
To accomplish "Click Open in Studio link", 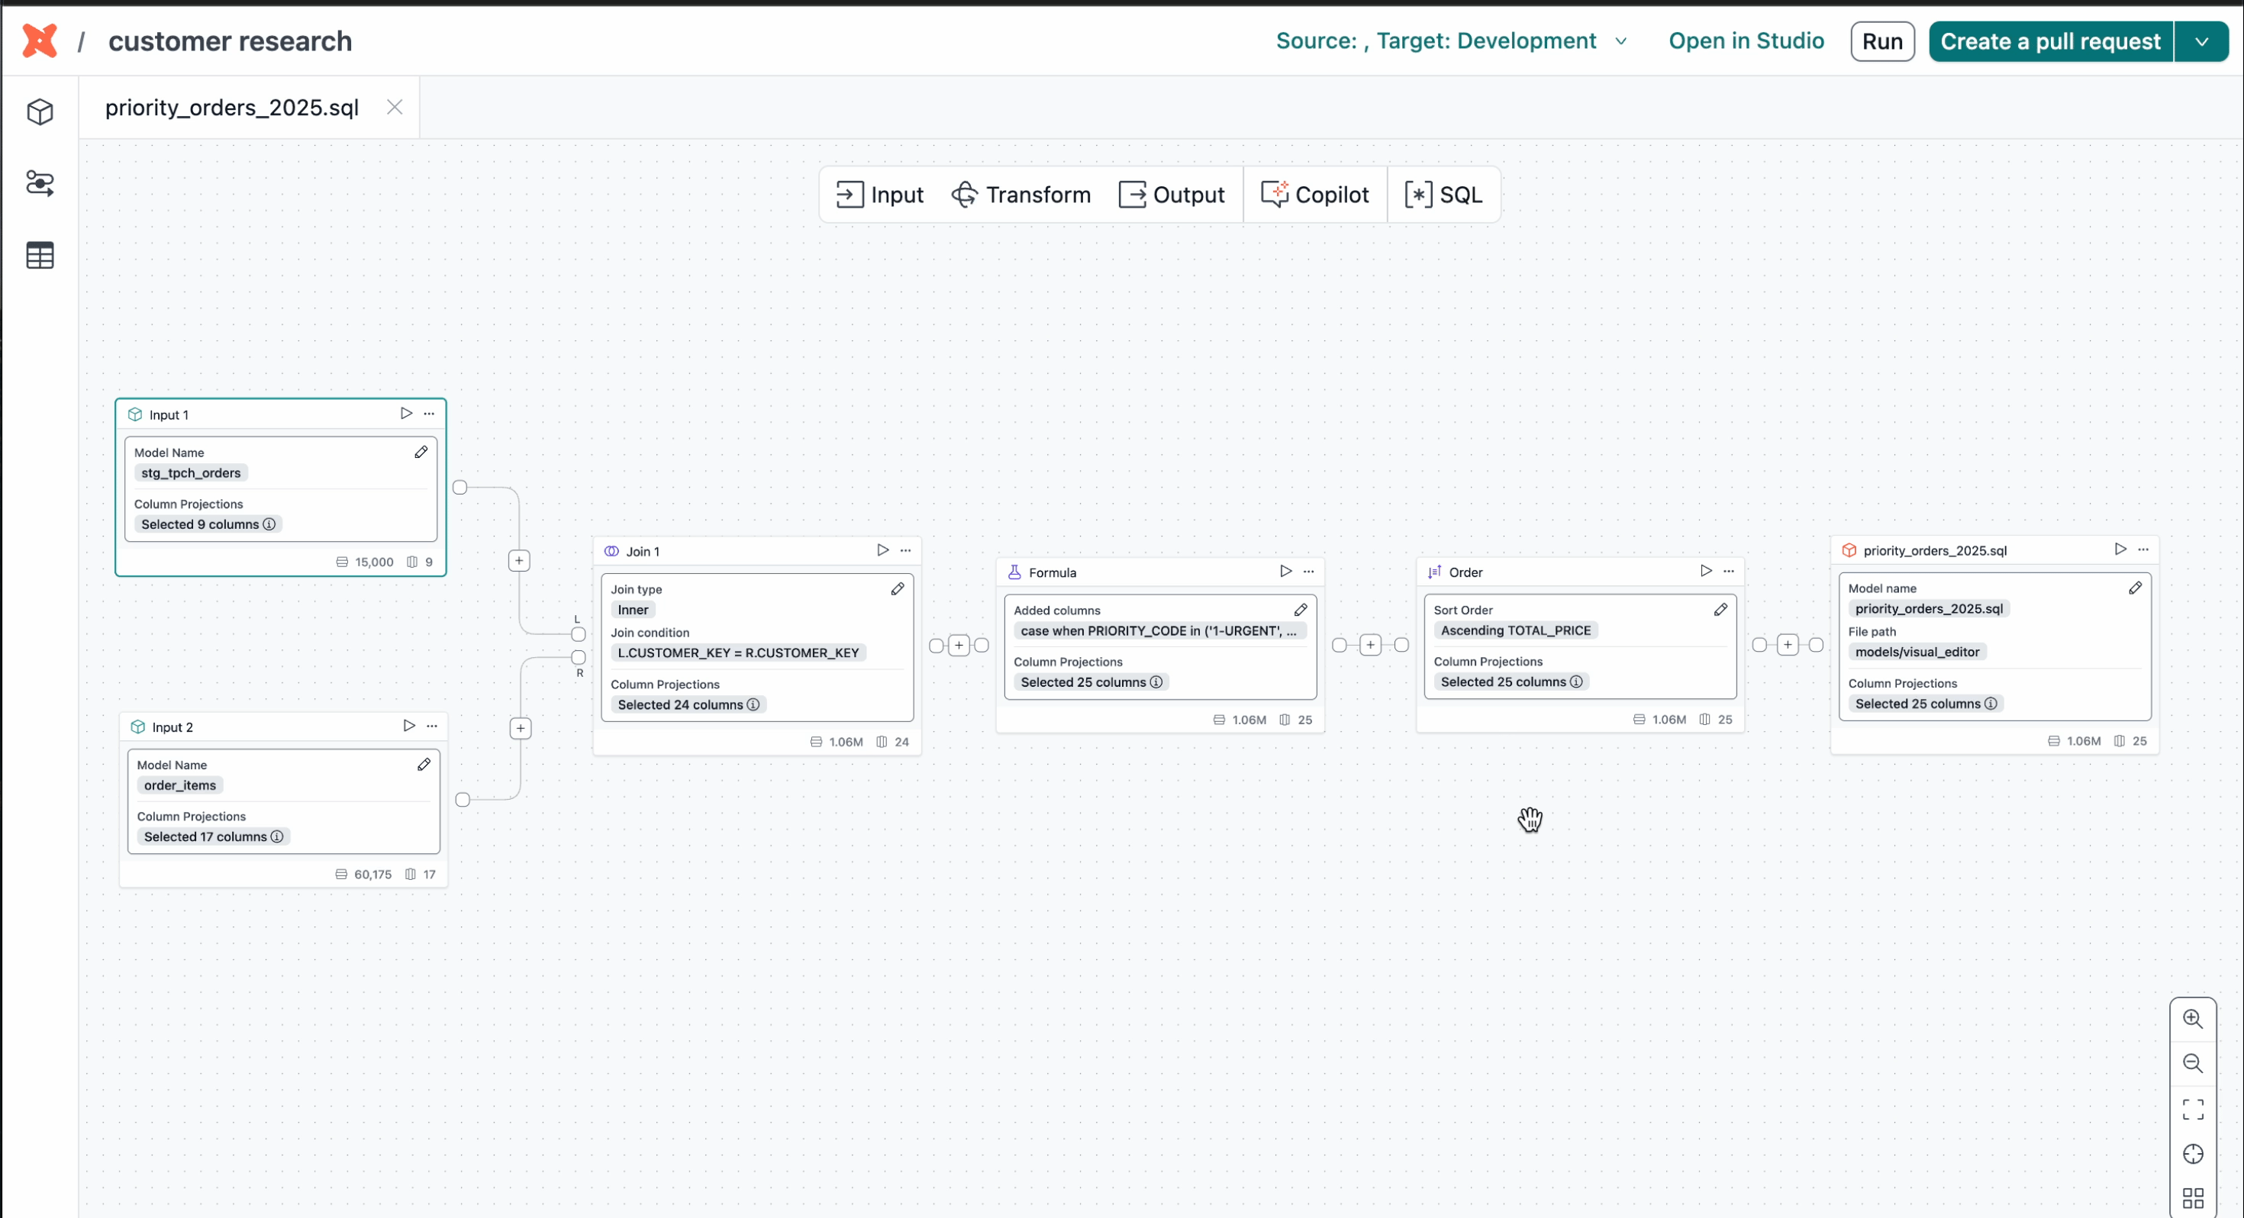I will (x=1746, y=41).
